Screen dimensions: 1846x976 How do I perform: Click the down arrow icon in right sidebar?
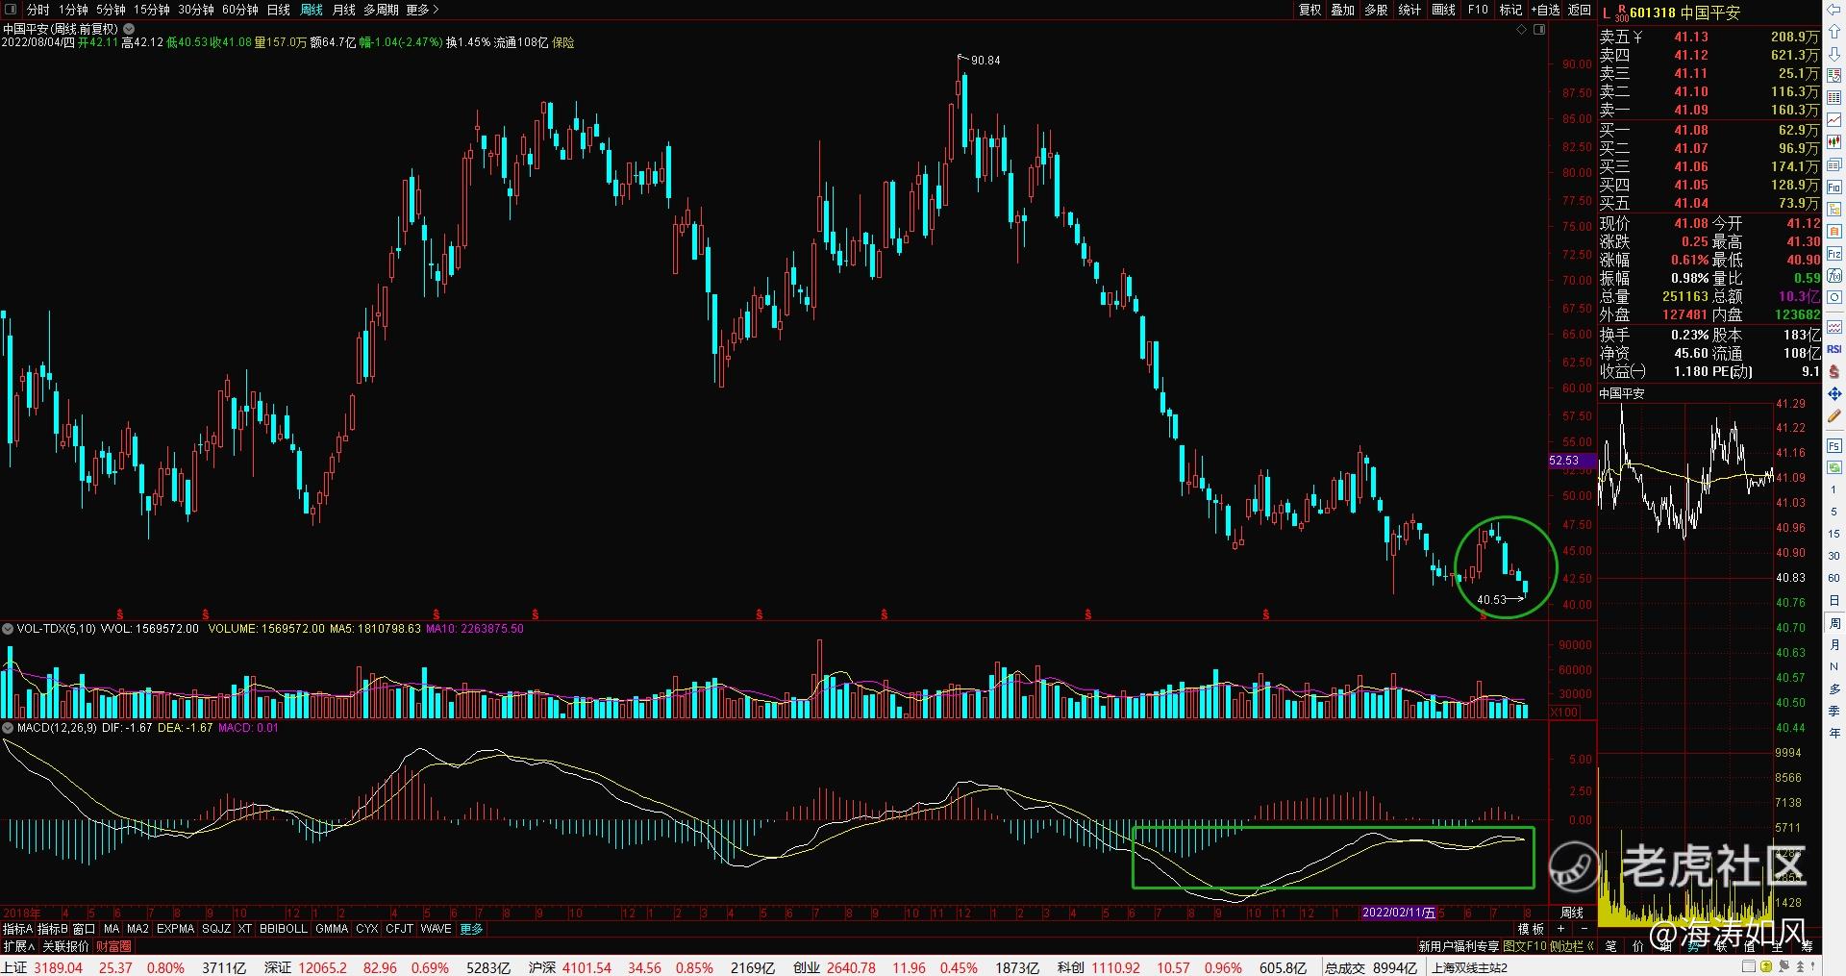coord(1834,55)
